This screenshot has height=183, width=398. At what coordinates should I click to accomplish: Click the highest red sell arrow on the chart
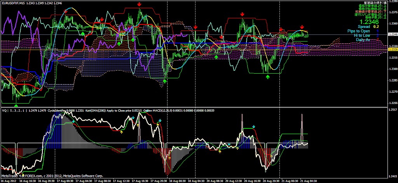pos(140,3)
